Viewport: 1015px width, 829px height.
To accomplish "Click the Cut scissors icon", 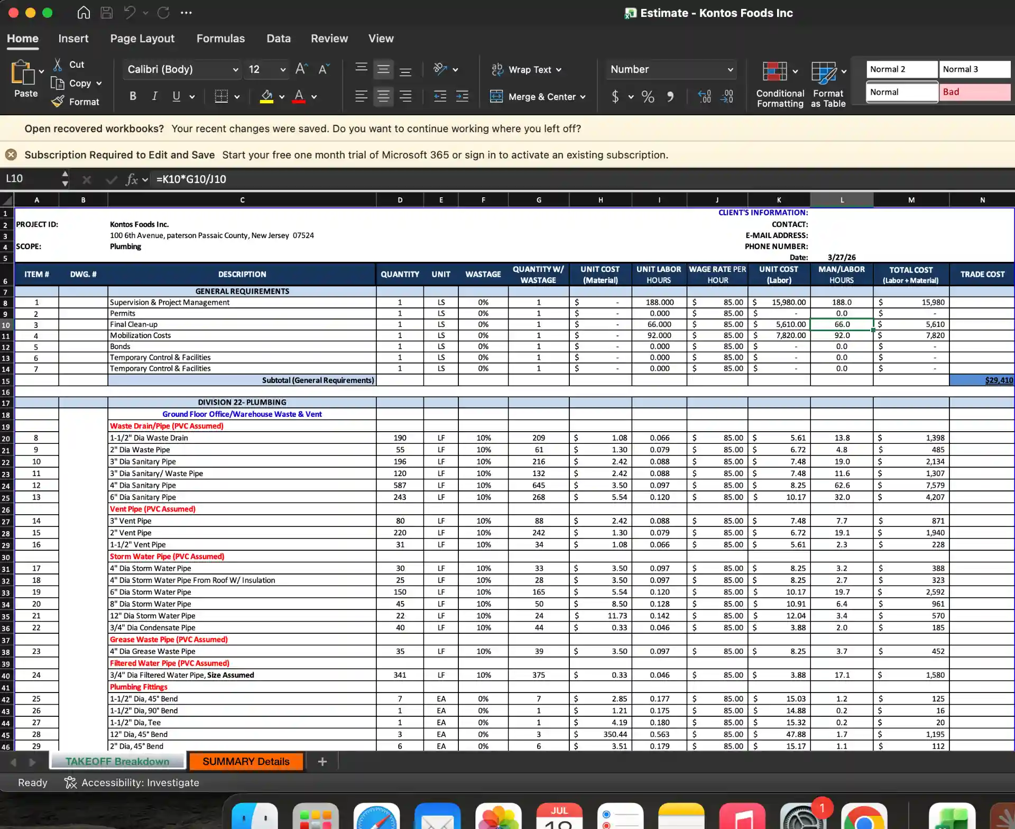I will pyautogui.click(x=58, y=65).
